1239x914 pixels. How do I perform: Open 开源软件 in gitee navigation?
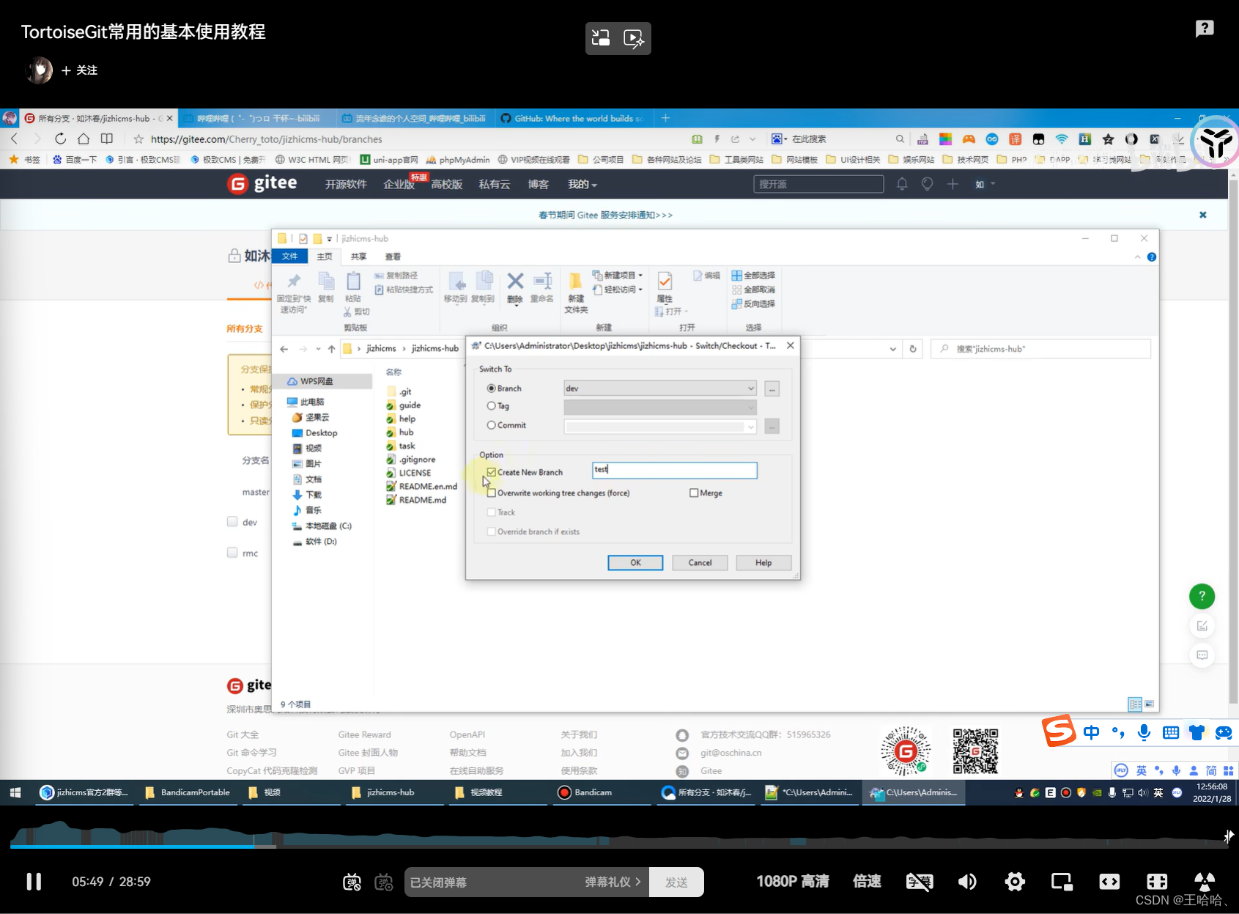[x=346, y=184]
